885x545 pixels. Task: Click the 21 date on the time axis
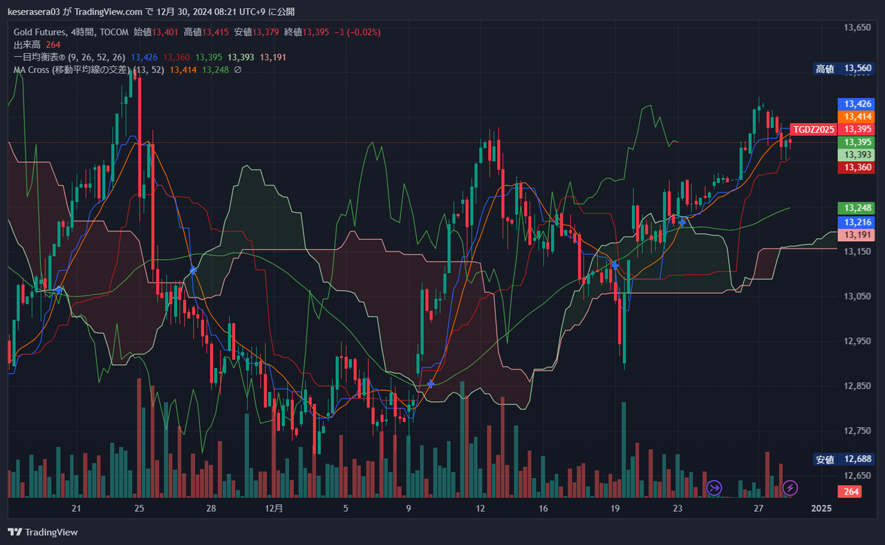[76, 508]
